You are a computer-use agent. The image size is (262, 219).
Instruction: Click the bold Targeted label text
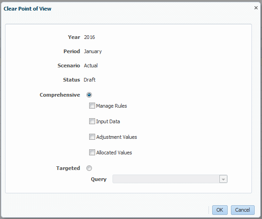click(68, 168)
